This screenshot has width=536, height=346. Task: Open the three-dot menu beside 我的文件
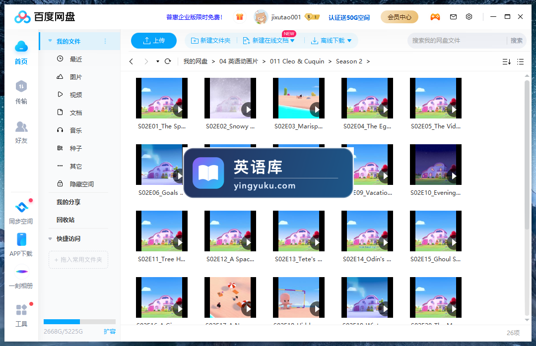[x=105, y=41]
